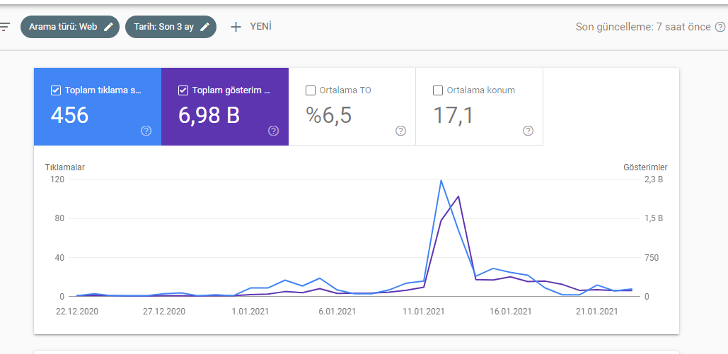Click the plus icon beside YENİ
Viewport: 728px width, 354px height.
[236, 27]
